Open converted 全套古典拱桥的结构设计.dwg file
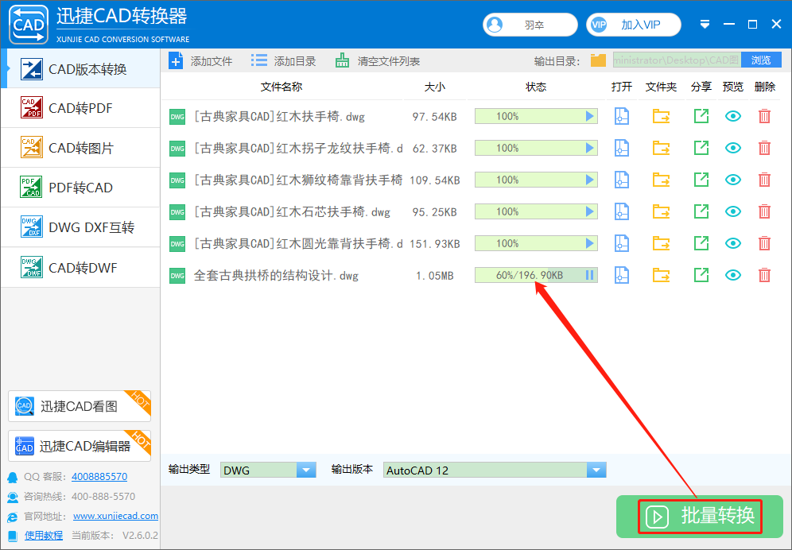 621,275
